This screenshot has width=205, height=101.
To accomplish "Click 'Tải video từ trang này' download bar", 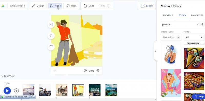I will tap(15, 97).
